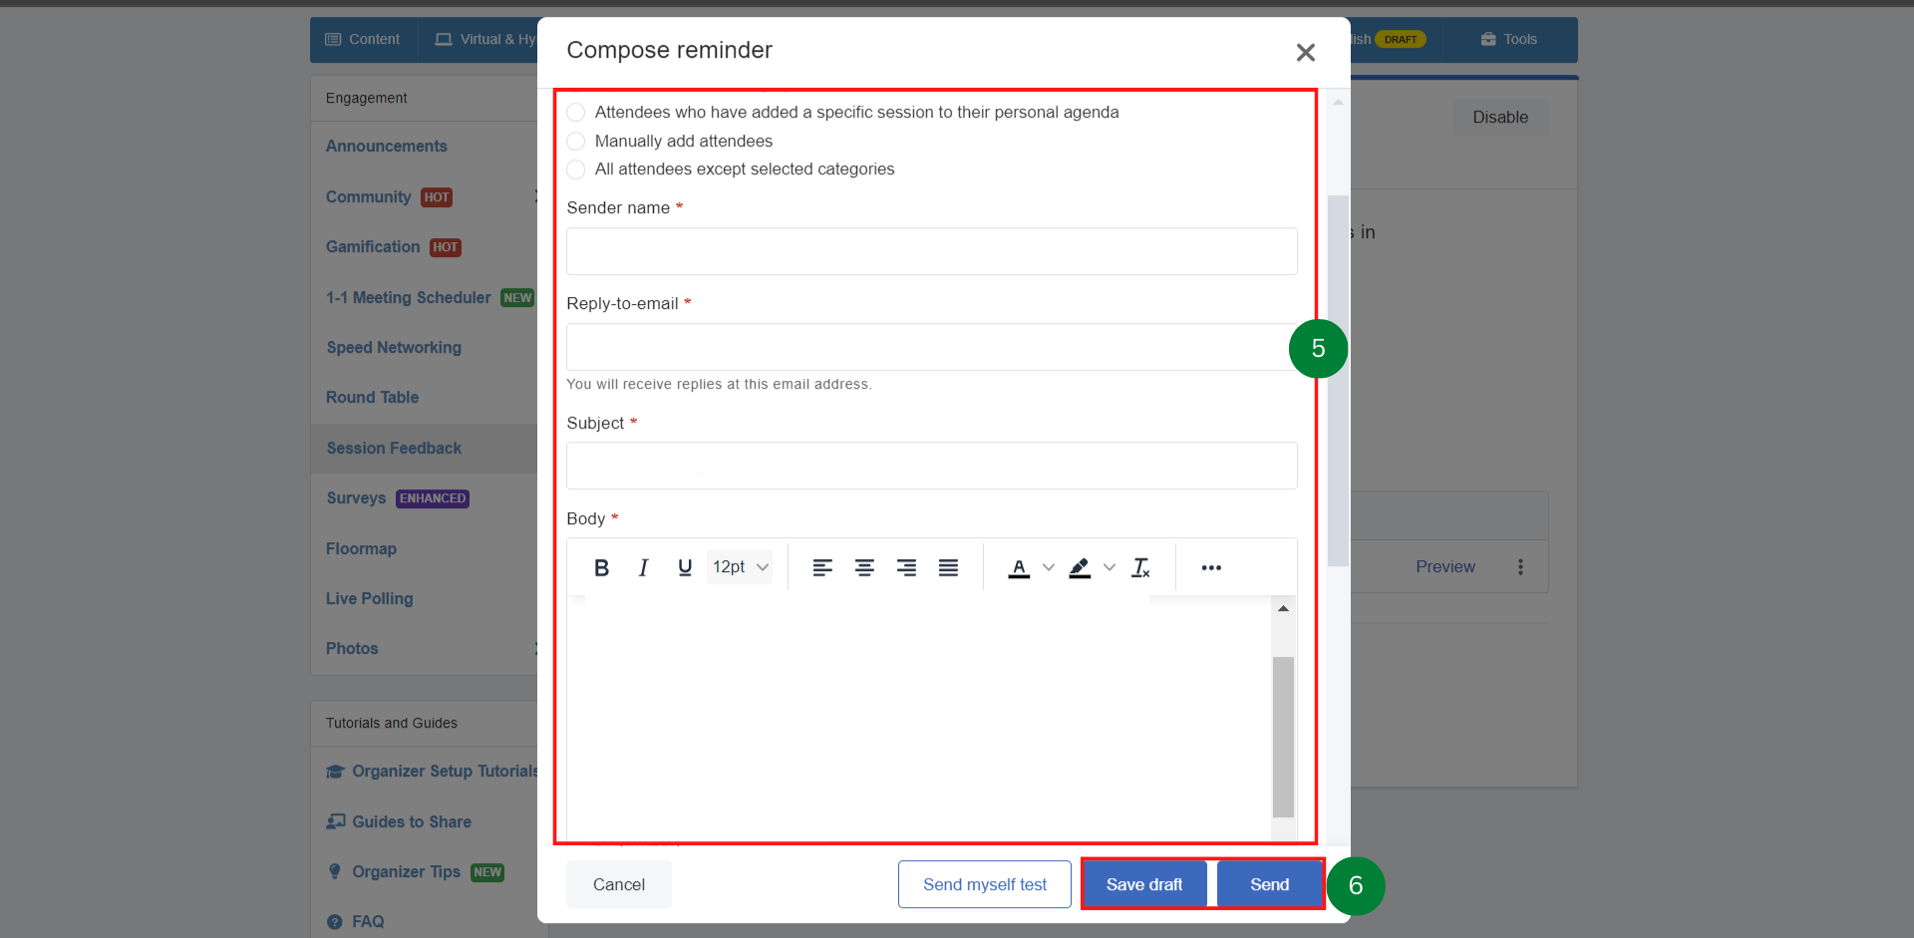
Task: Expand the text color dropdown arrow
Action: pyautogui.click(x=1047, y=567)
